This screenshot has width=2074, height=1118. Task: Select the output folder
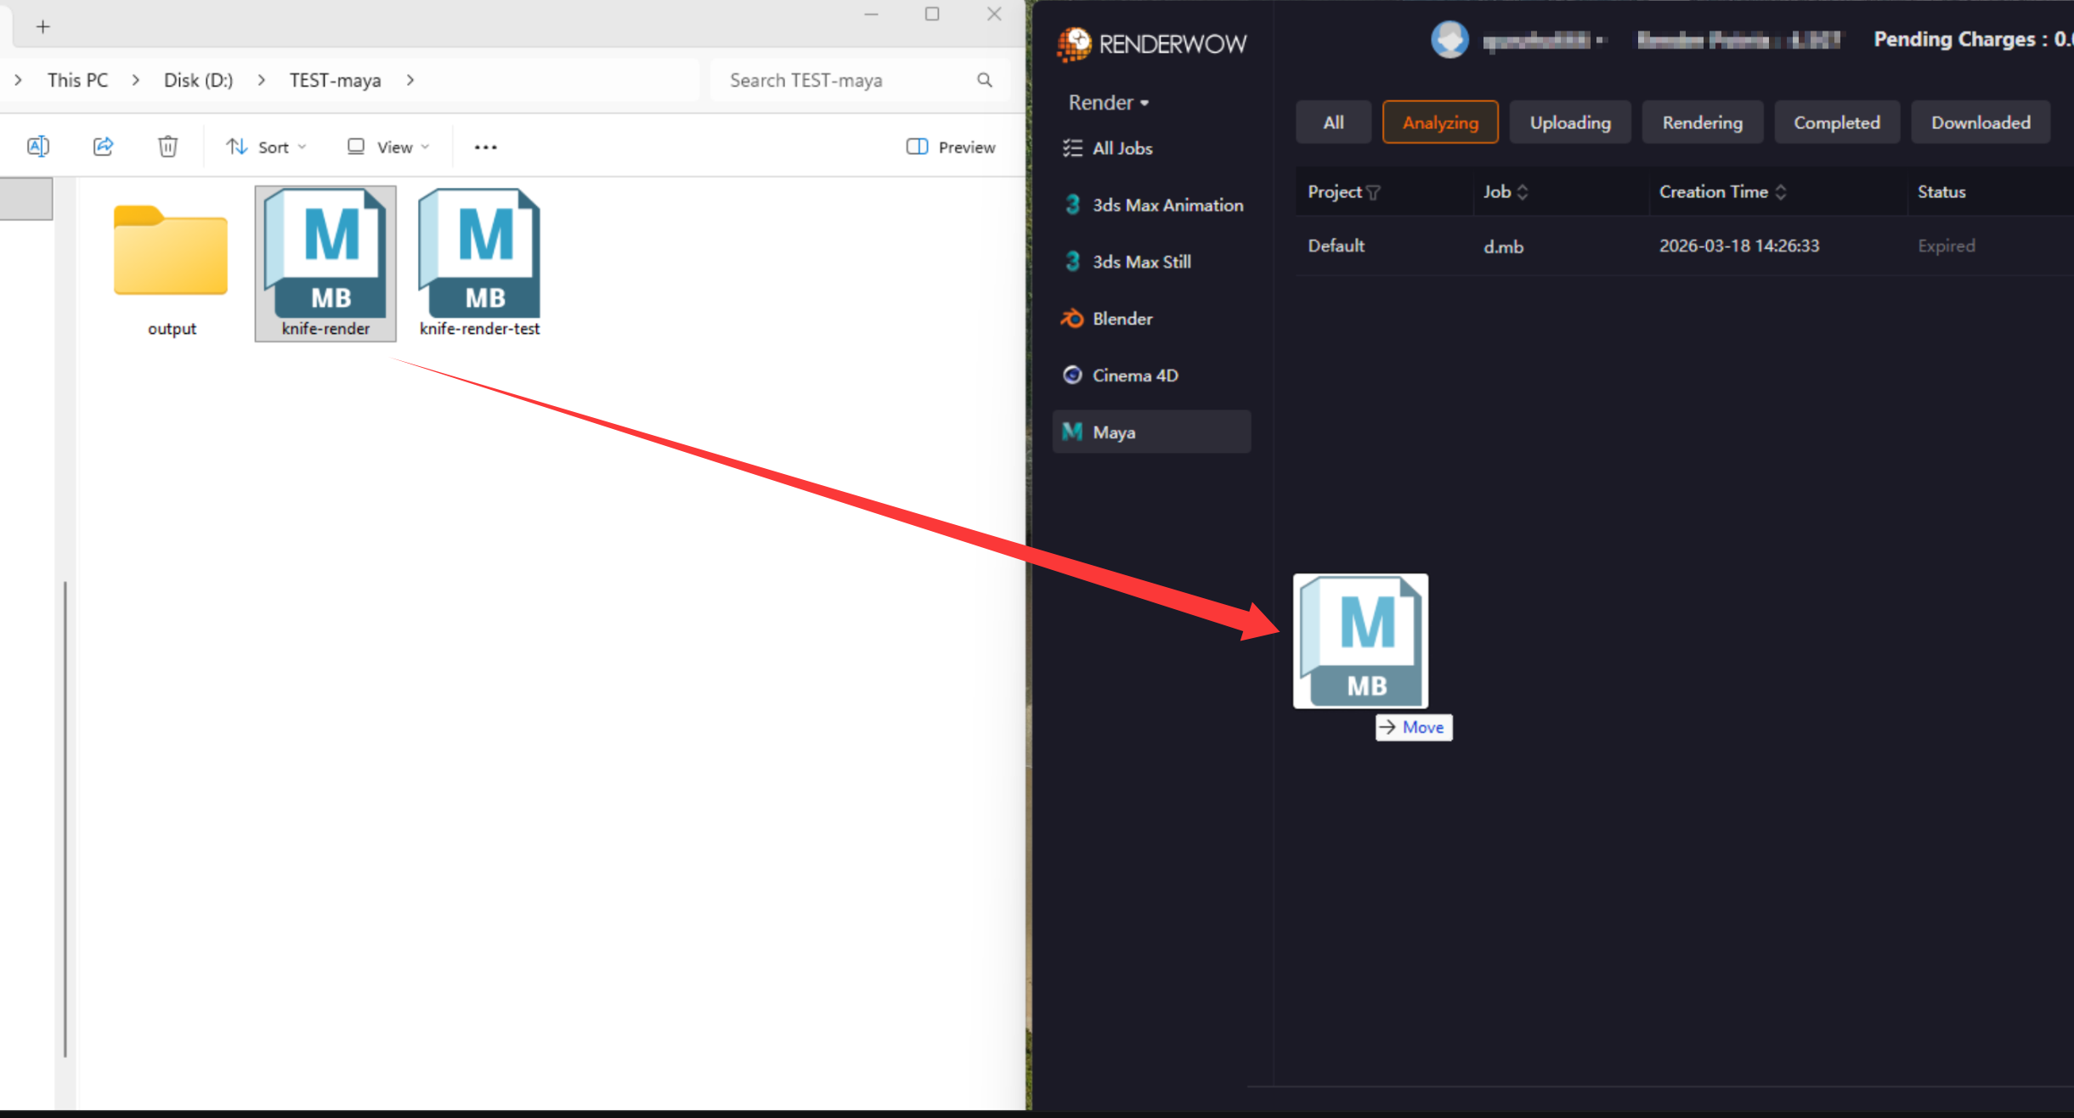(172, 268)
